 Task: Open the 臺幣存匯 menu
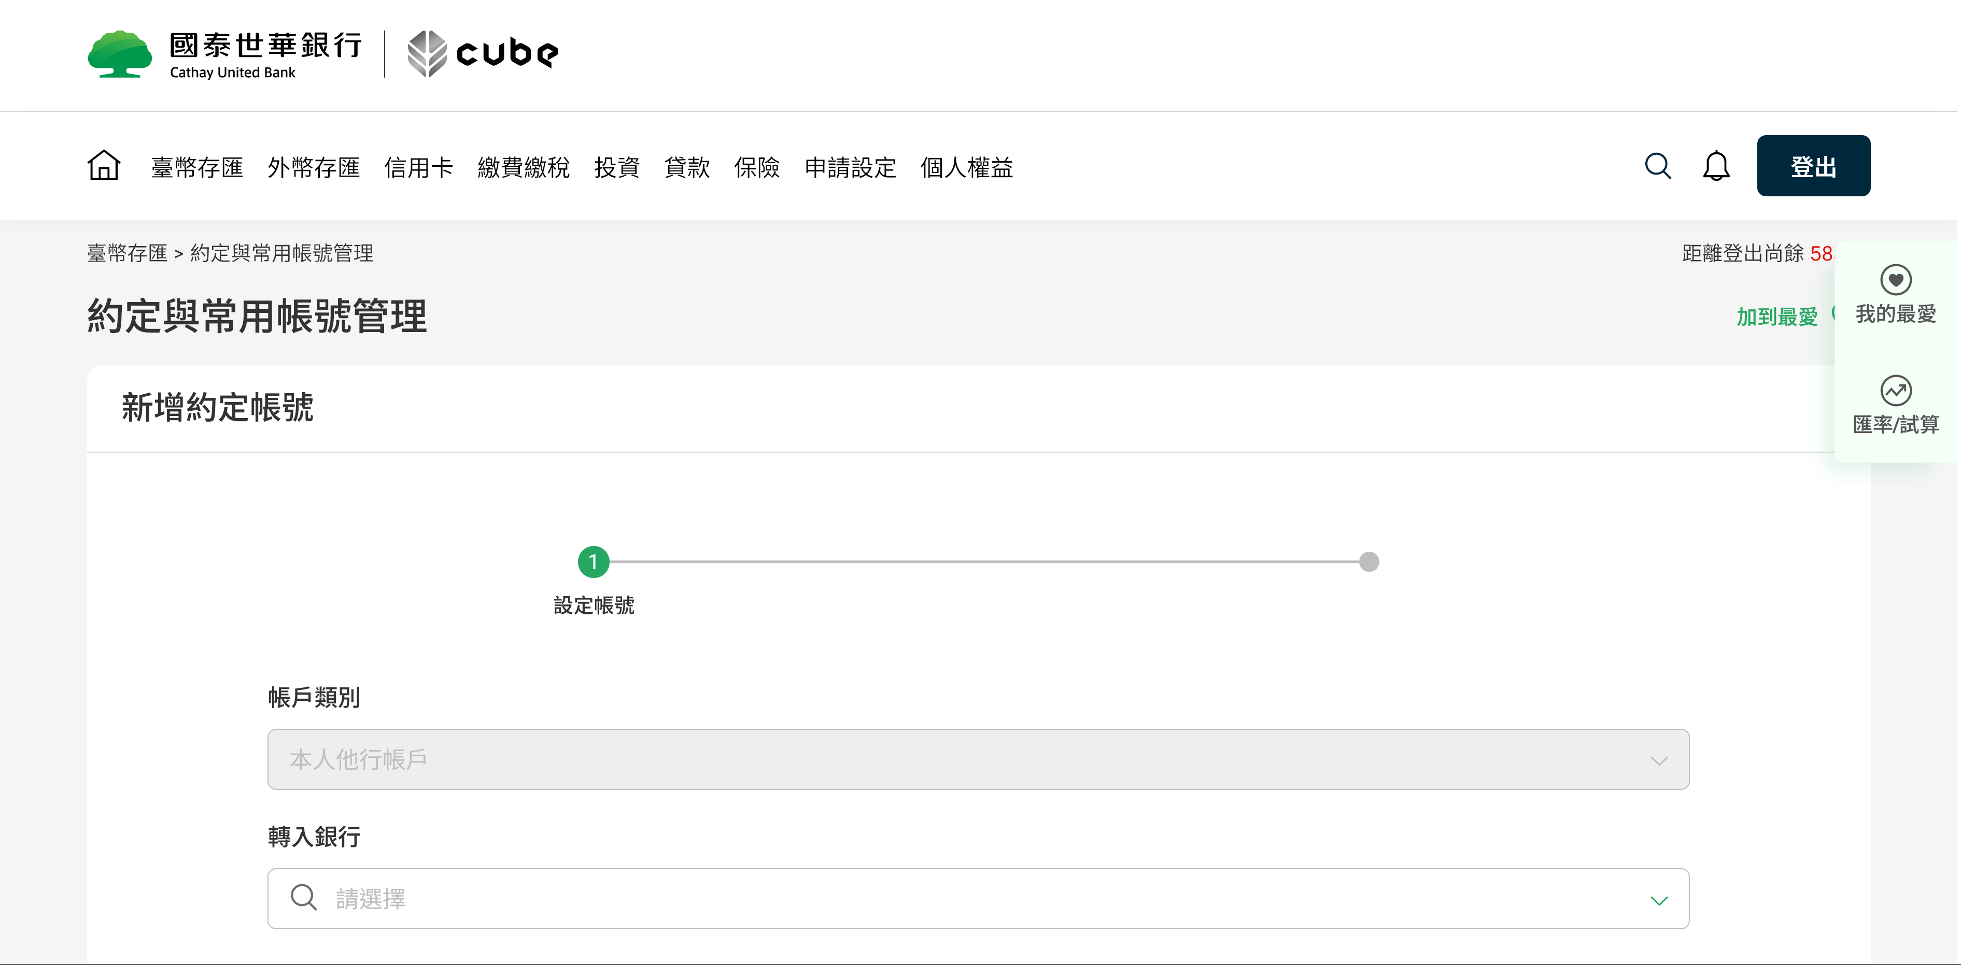coord(196,167)
